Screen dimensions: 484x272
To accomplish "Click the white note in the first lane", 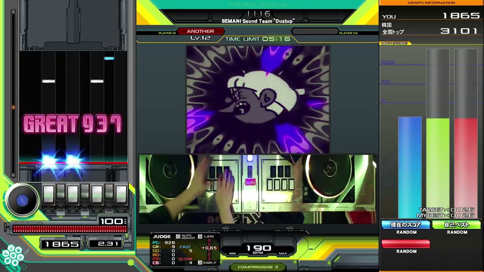I will tap(48, 81).
